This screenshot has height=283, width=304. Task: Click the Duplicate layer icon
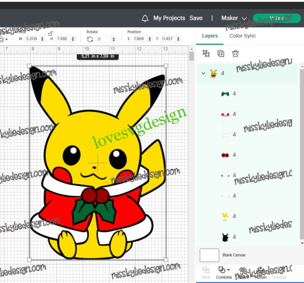click(221, 54)
